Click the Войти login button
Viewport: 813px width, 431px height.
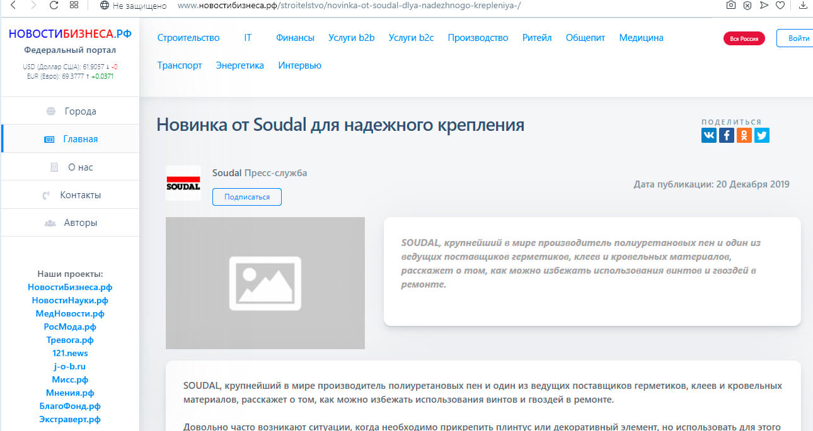click(x=795, y=38)
